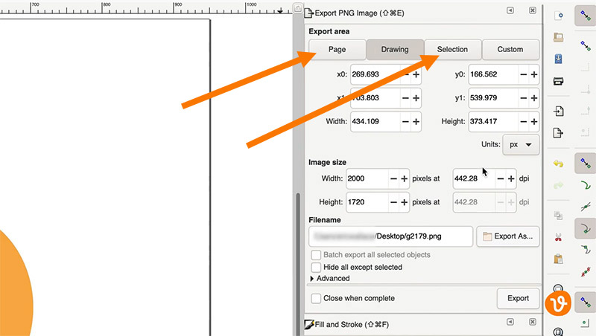Decrease the 442.28 dpi value
Image resolution: width=596 pixels, height=336 pixels.
(501, 178)
